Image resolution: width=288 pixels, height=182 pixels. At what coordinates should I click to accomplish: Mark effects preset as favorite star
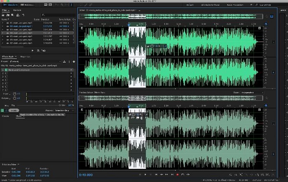coord(74,61)
